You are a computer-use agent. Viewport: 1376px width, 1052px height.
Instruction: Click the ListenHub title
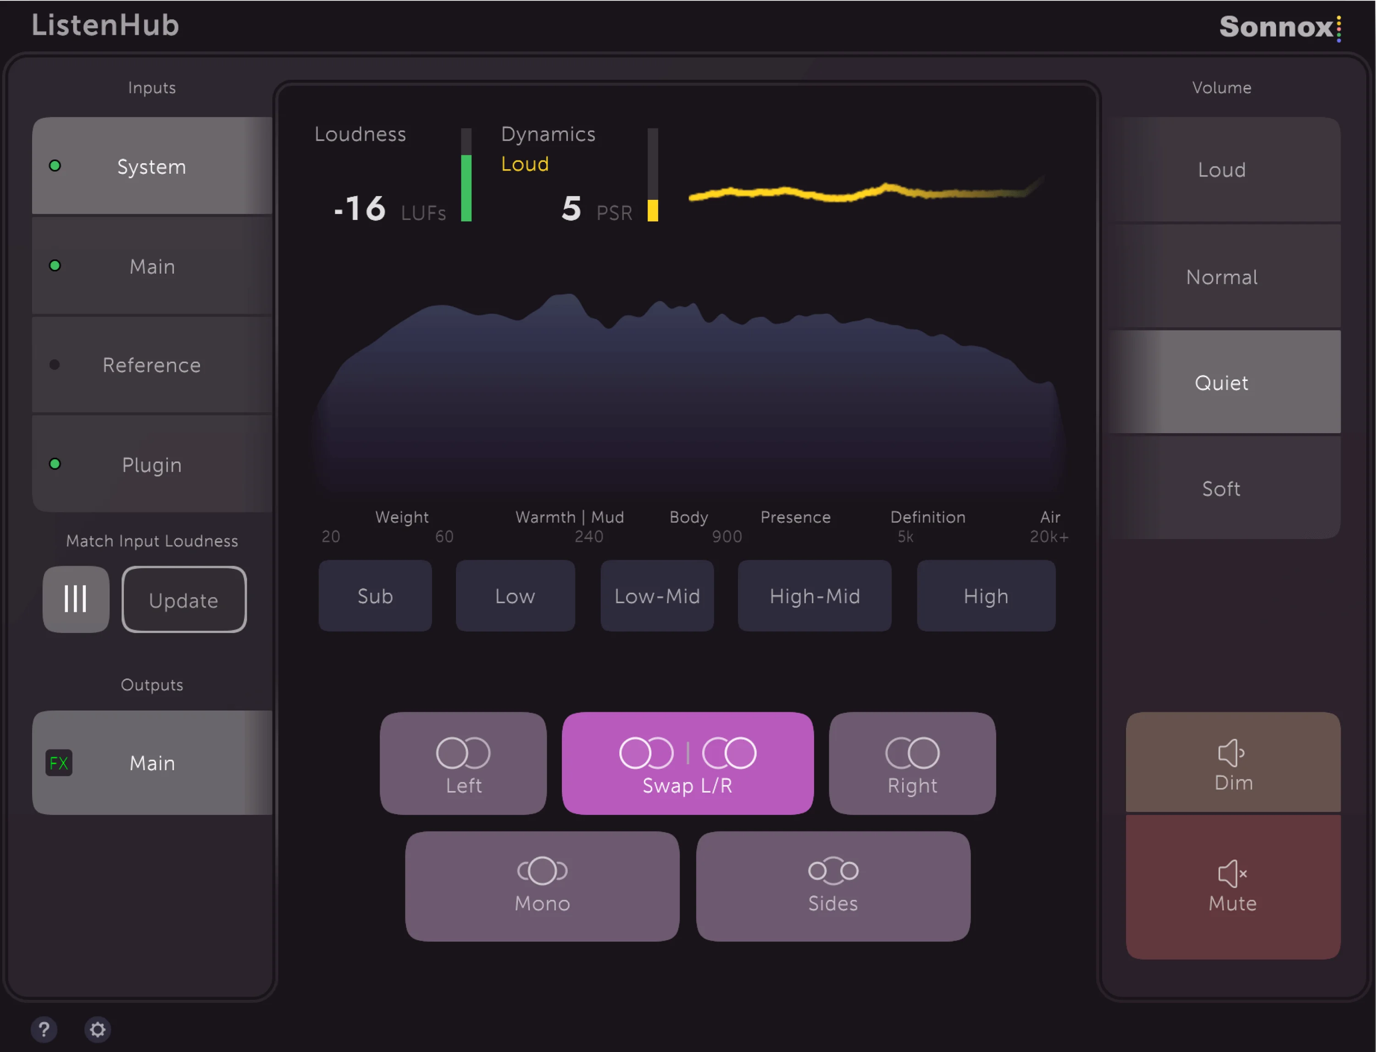tap(105, 26)
